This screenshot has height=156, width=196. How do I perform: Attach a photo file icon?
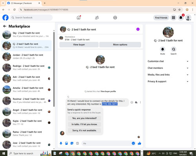click(x=66, y=143)
